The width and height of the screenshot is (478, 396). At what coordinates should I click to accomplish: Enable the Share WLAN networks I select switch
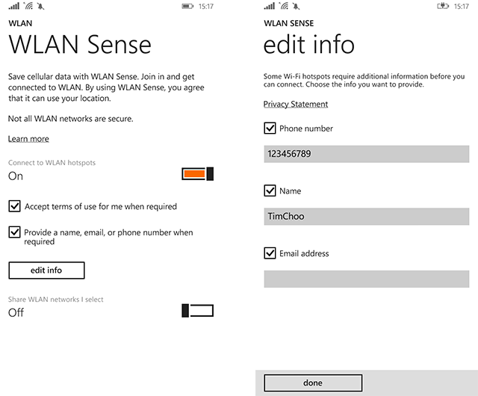point(198,311)
